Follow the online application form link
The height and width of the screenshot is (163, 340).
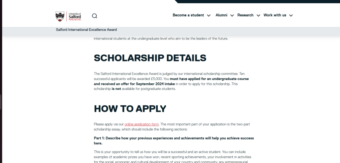click(x=142, y=124)
